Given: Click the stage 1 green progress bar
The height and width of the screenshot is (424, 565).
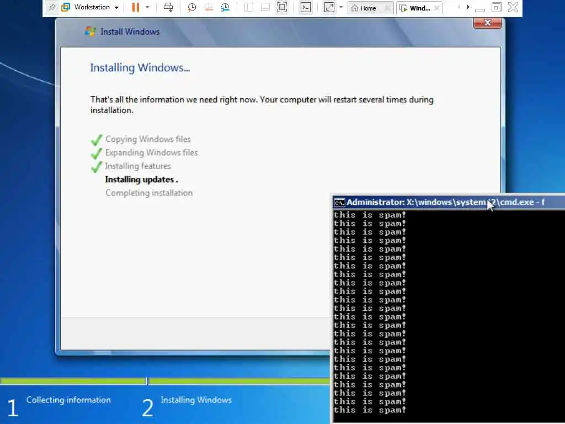Looking at the screenshot, I should (x=73, y=381).
